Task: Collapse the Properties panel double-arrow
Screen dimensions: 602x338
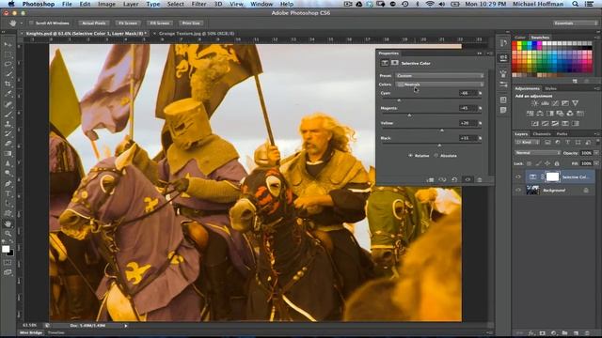Action: point(480,54)
